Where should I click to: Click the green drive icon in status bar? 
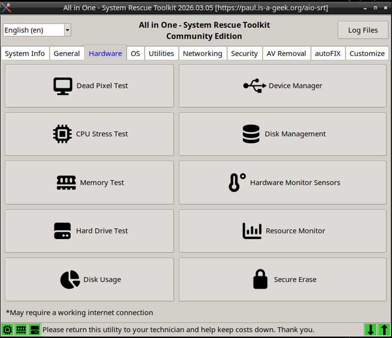pyautogui.click(x=35, y=330)
